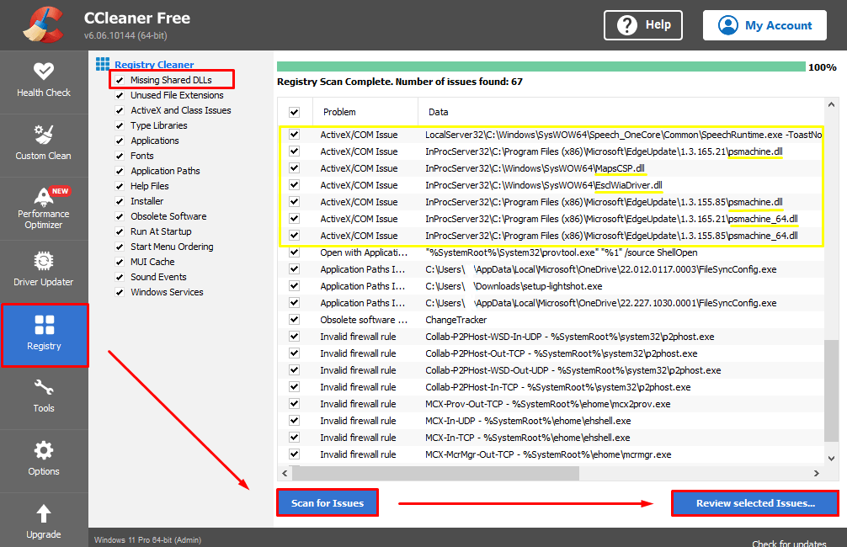The image size is (847, 547).
Task: Toggle Missing Shared DLLs checkbox
Action: coord(120,80)
